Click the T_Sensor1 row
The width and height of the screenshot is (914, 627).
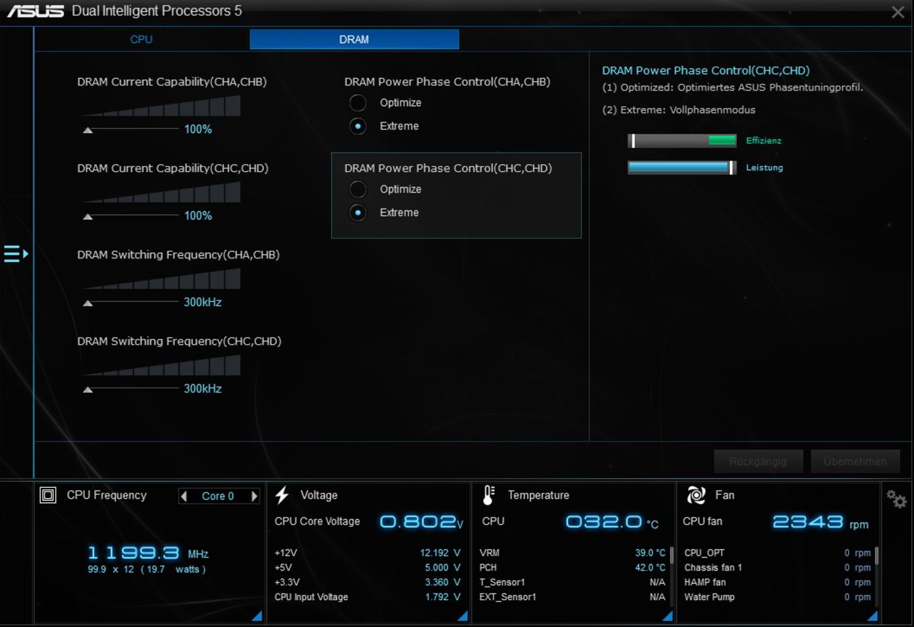point(573,583)
